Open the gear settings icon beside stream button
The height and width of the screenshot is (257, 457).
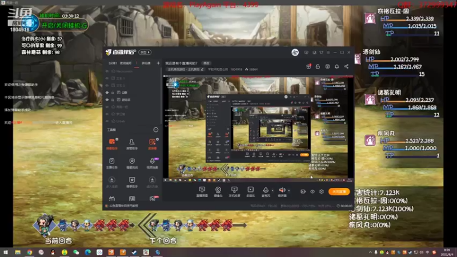point(322,191)
